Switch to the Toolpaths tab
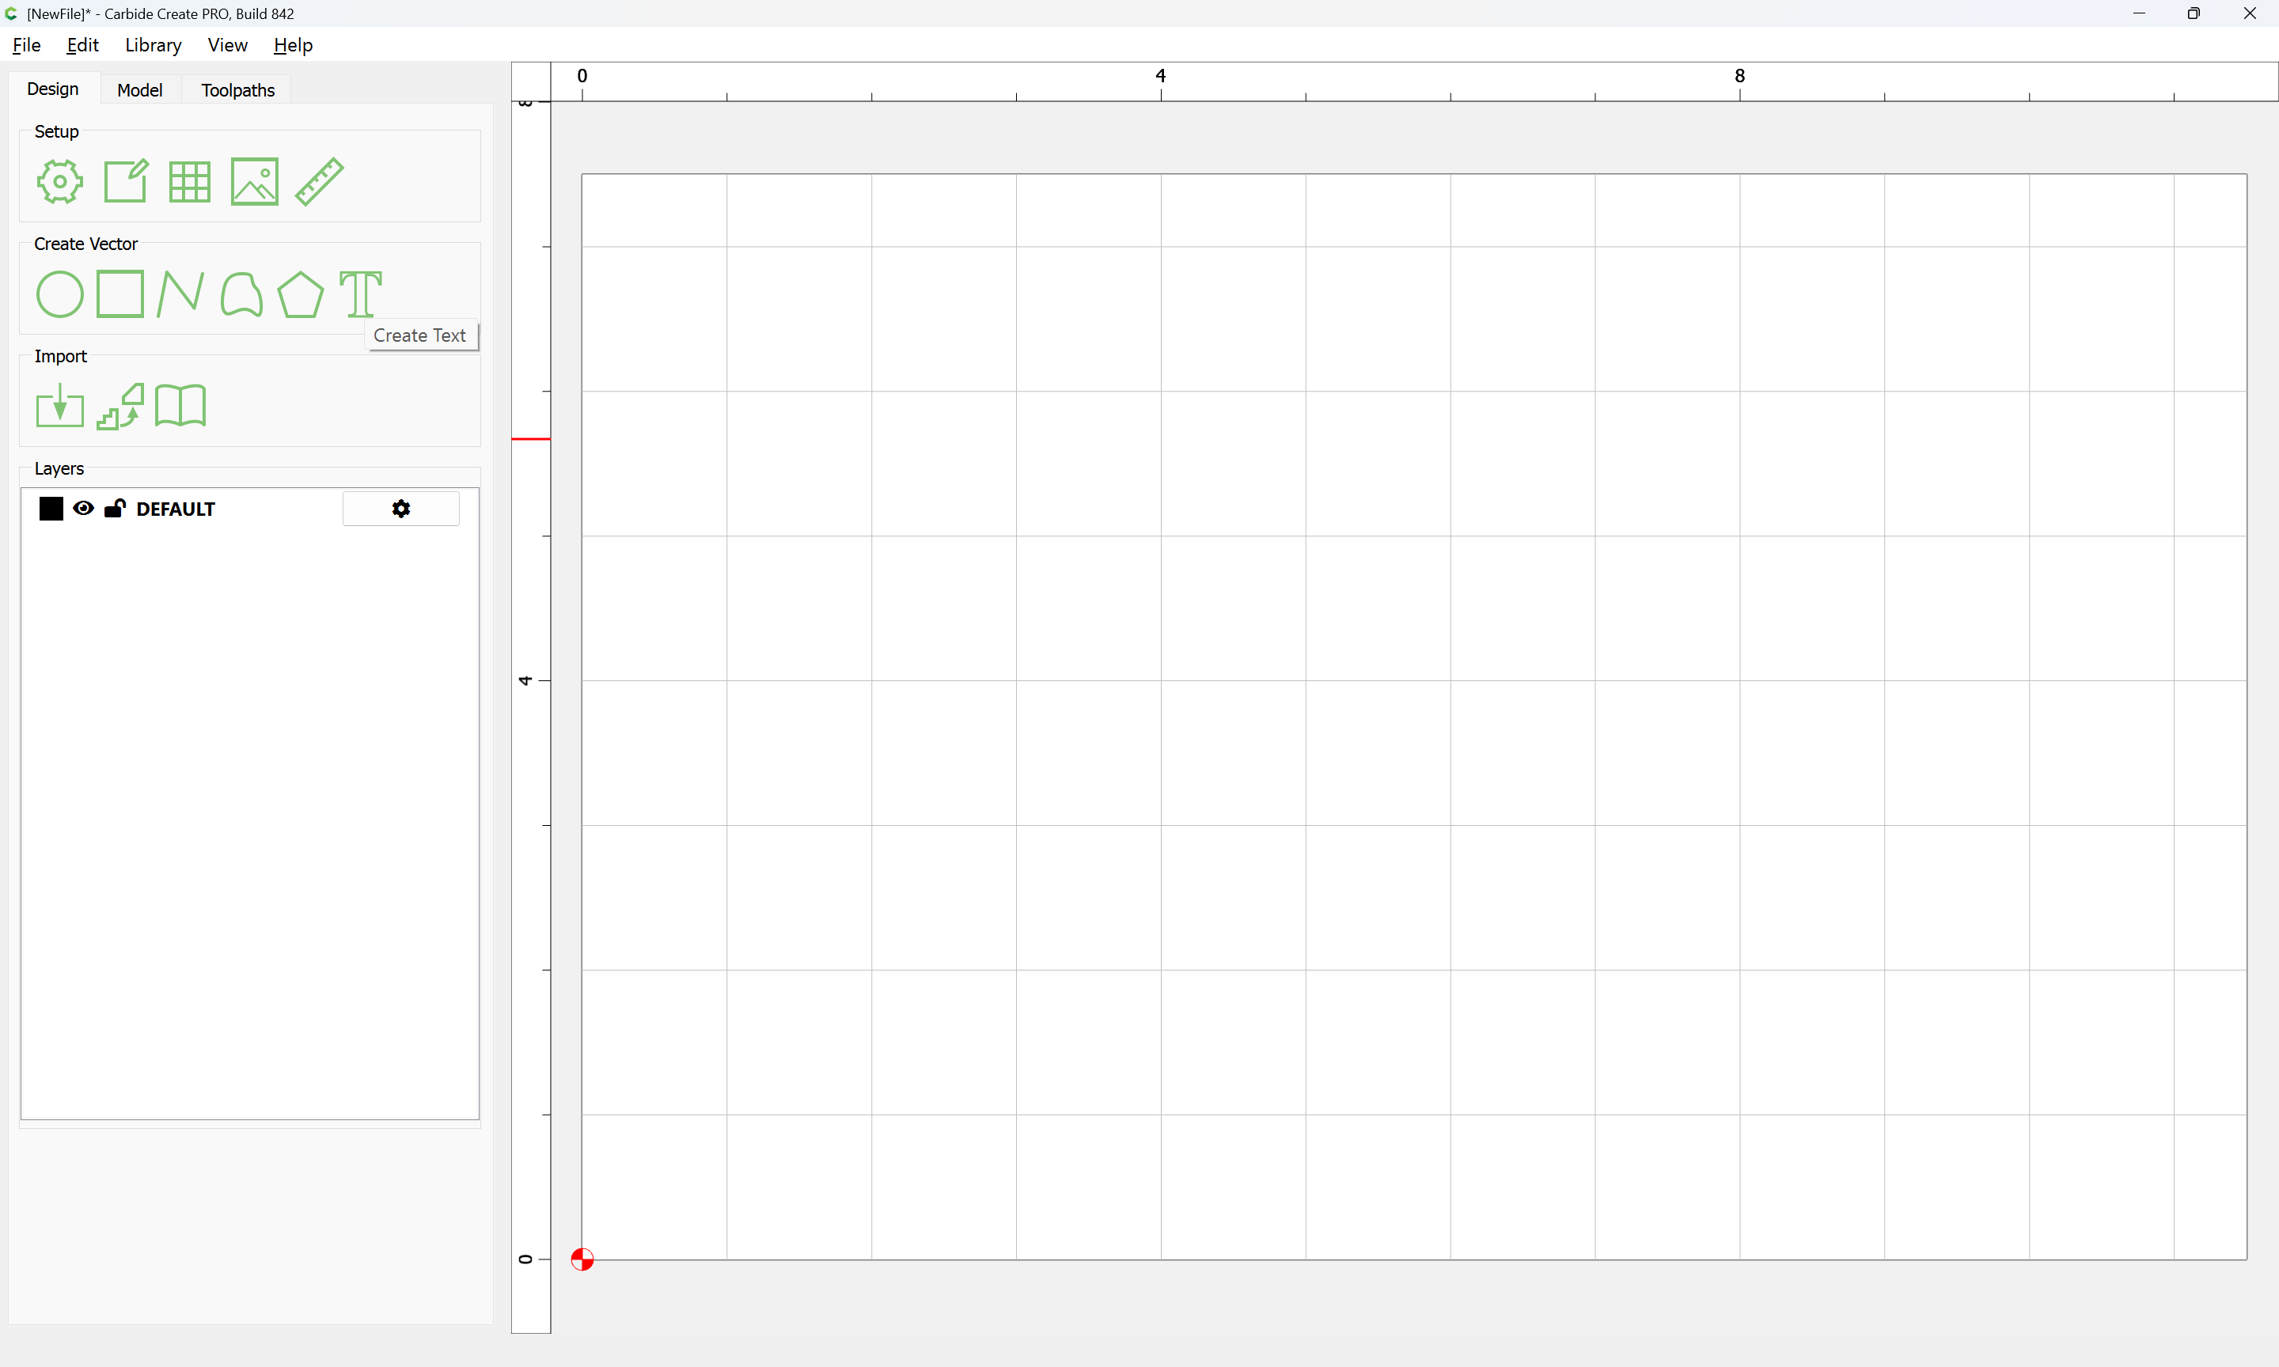The image size is (2279, 1367). tap(237, 90)
